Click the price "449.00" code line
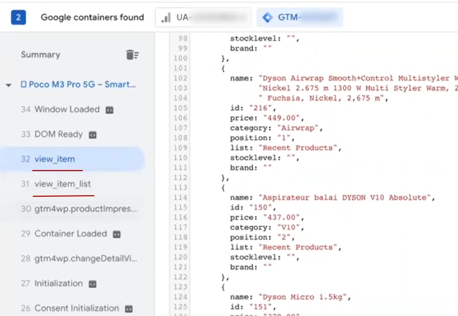Viewport: 458px width, 316px height. point(267,118)
